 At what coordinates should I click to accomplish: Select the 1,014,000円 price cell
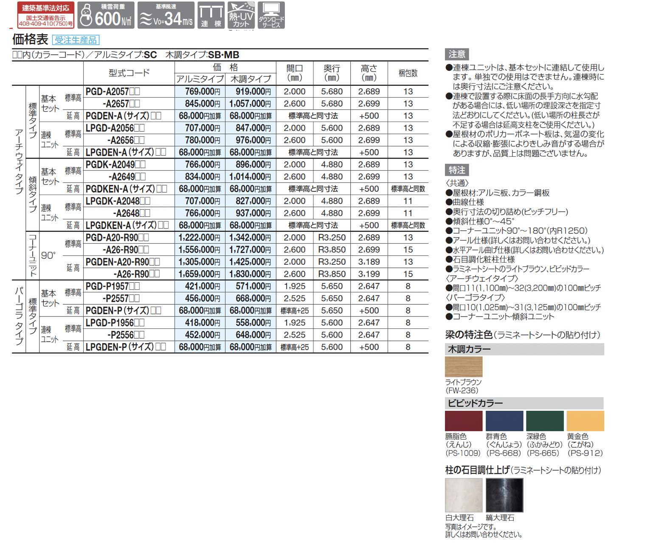[x=250, y=177]
